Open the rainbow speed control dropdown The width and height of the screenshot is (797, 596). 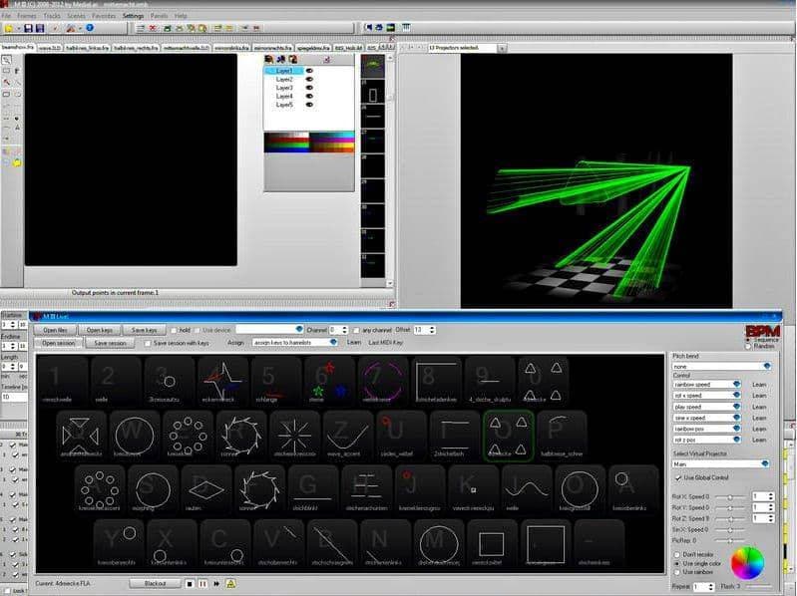706,385
